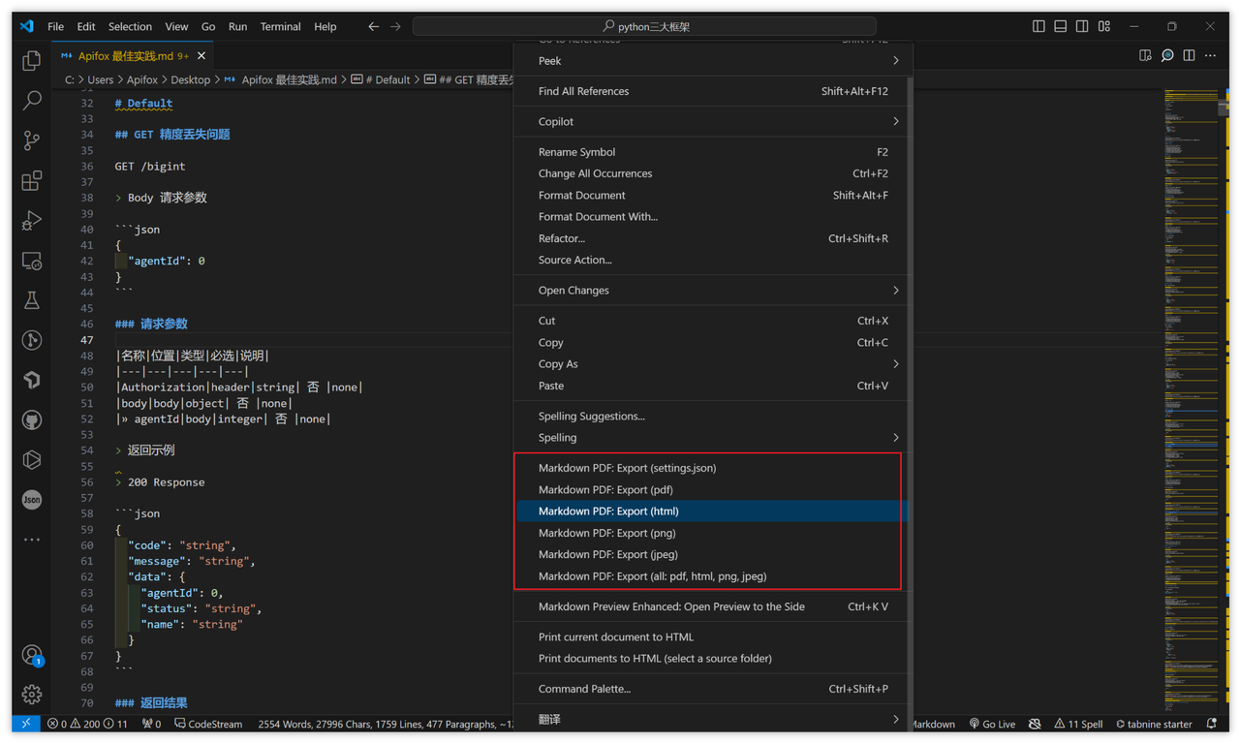Click line number 47 in the gutter

pos(87,340)
